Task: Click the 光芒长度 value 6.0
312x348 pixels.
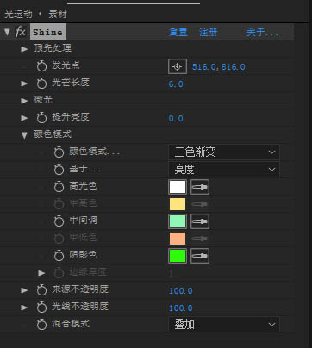Action: coord(176,84)
